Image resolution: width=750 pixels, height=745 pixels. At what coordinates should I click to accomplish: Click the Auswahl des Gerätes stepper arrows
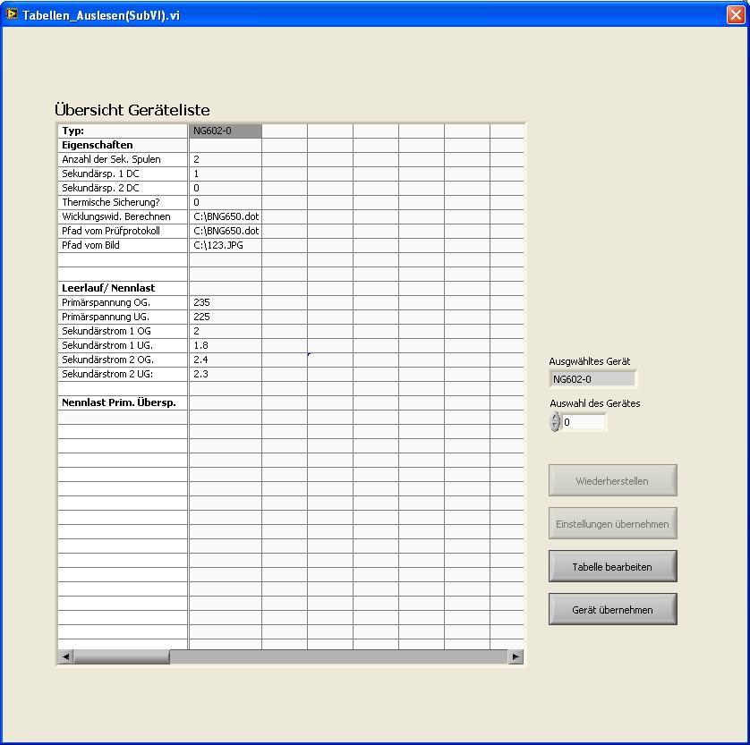(x=555, y=422)
